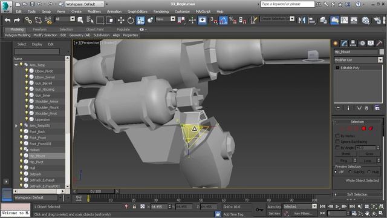Click the Set Keys key icon
Viewport: 387px width, 218px height.
tap(259, 210)
